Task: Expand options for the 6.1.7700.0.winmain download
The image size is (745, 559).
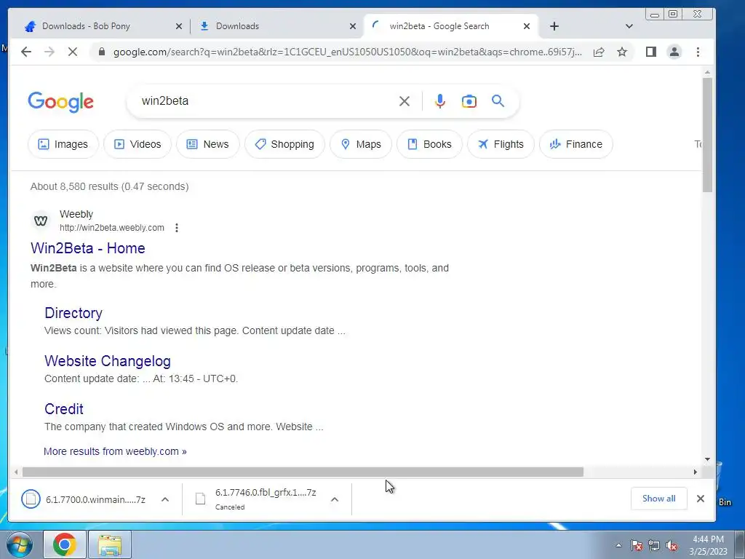Action: (165, 499)
